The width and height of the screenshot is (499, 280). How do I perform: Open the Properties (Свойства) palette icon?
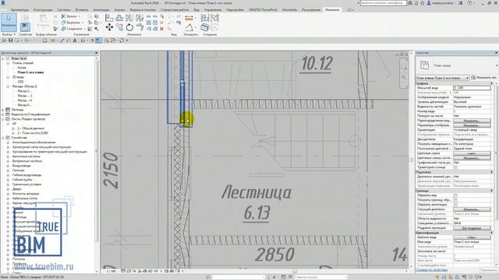[25, 26]
